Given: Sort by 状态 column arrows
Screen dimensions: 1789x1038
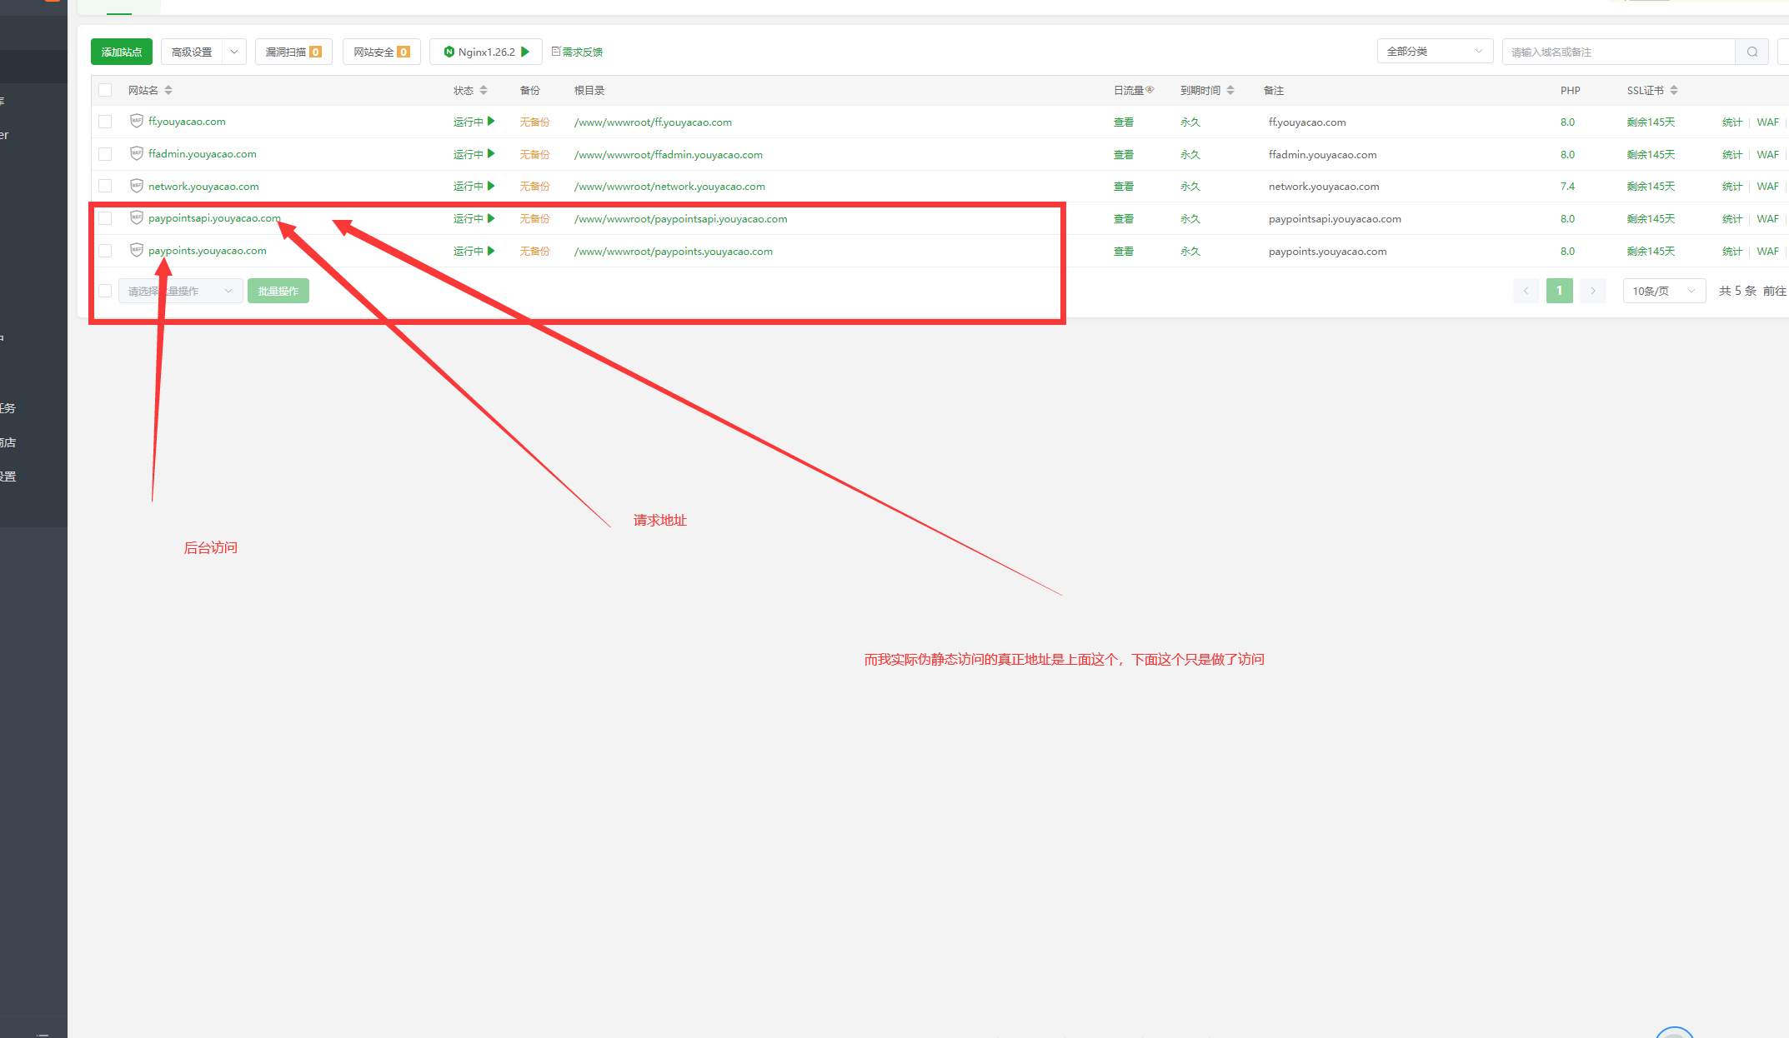Looking at the screenshot, I should point(484,90).
